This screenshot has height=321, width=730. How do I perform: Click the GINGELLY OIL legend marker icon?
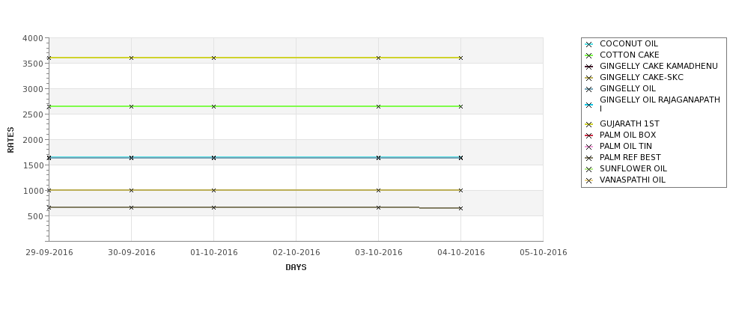click(588, 89)
